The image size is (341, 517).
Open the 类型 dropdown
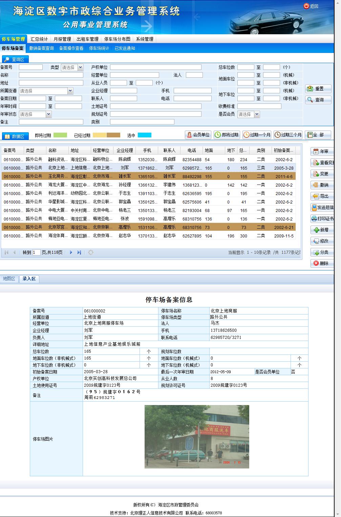tap(81, 68)
